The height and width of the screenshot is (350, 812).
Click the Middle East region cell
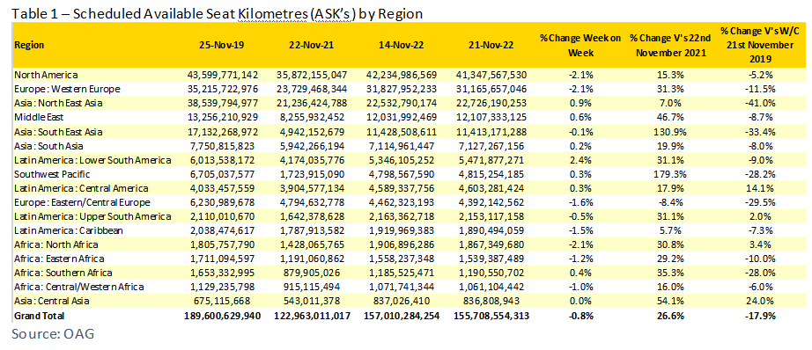(38, 117)
